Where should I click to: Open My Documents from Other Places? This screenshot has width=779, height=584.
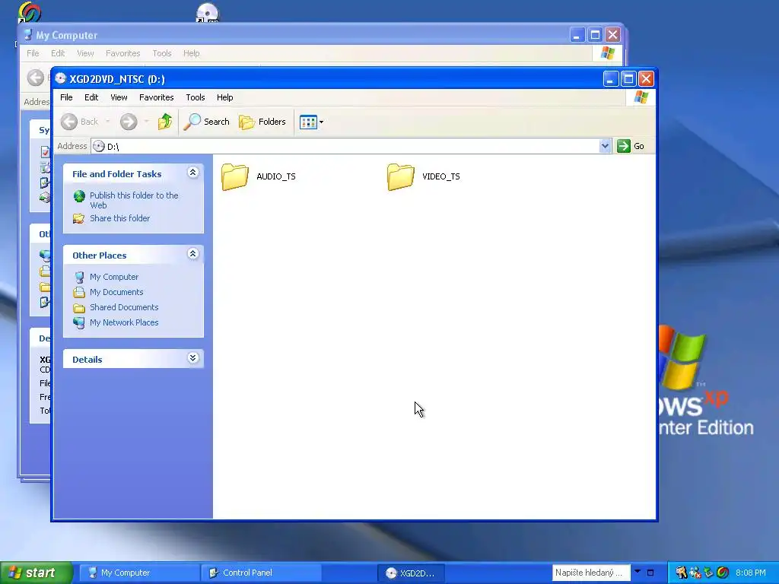pyautogui.click(x=116, y=292)
